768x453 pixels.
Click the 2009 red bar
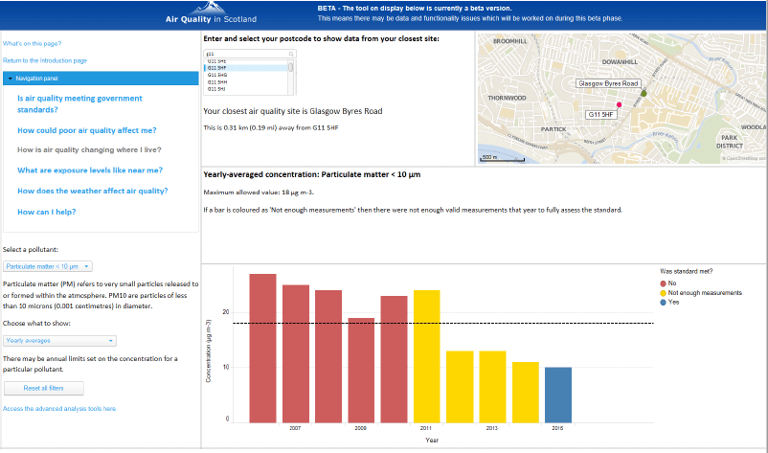(x=361, y=371)
